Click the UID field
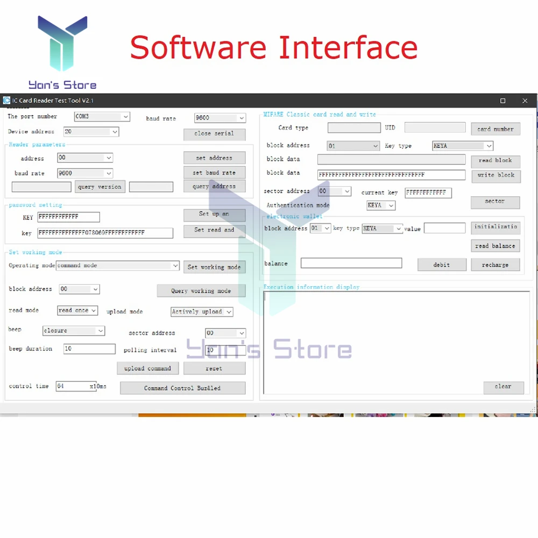The height and width of the screenshot is (538, 538). (435, 128)
